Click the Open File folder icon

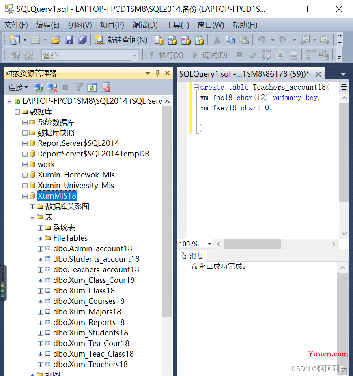[x=56, y=40]
